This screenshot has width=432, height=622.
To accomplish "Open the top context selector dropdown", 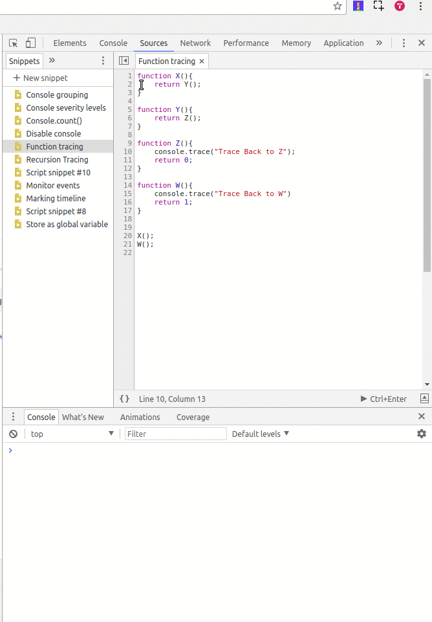I will pos(71,434).
